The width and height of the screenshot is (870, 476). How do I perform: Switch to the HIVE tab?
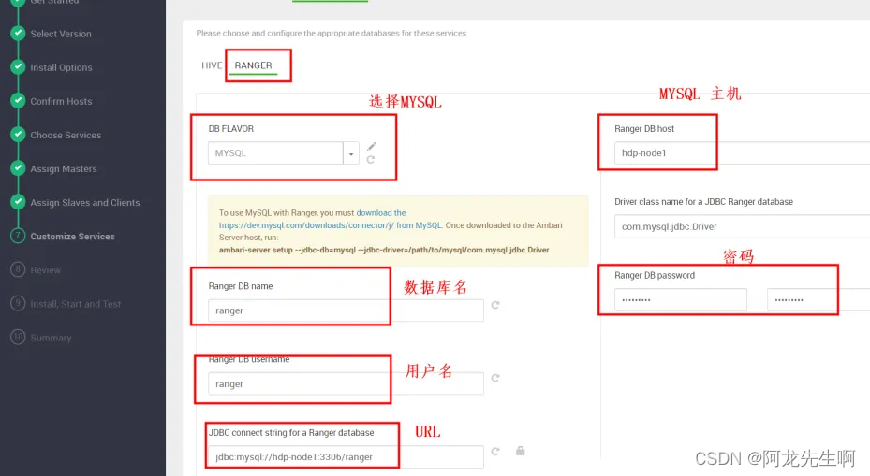[x=212, y=65]
